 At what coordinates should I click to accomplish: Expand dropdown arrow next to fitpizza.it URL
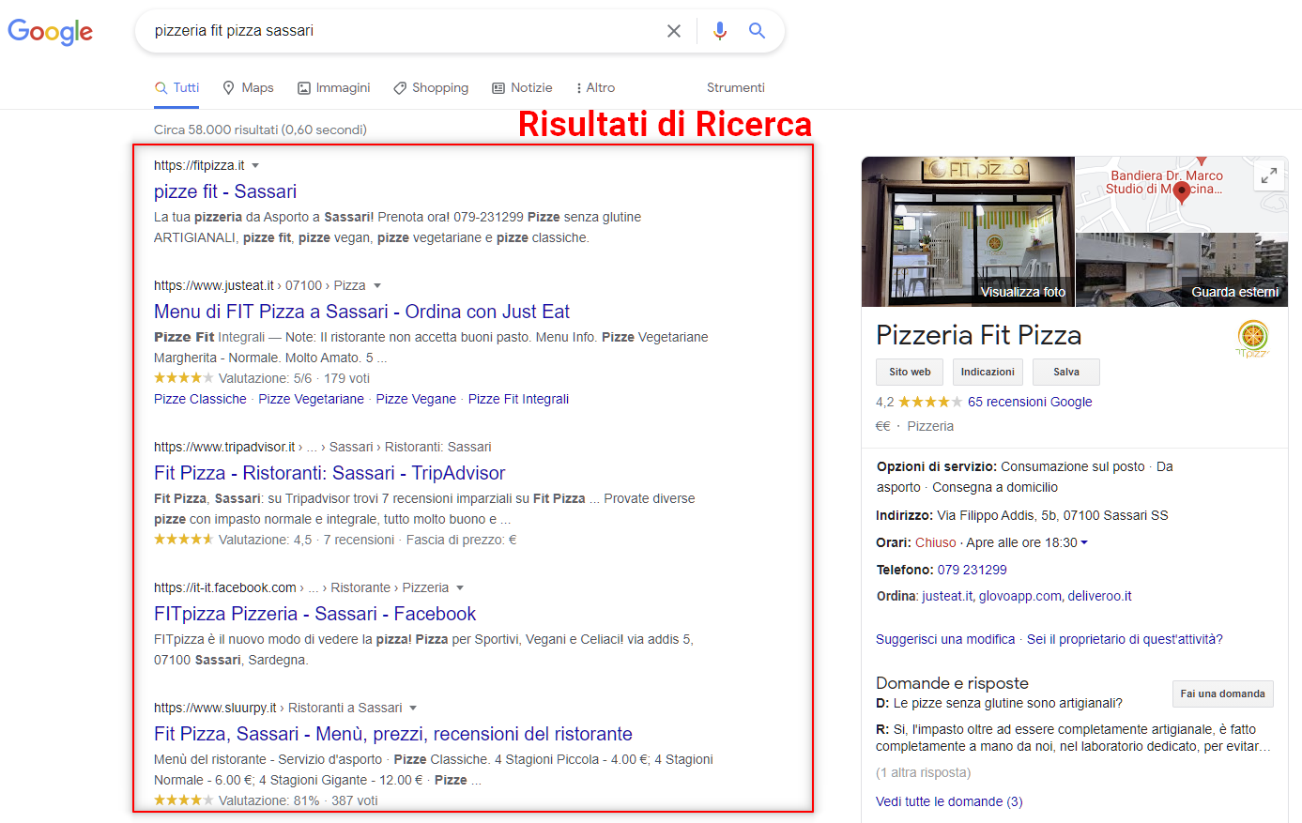[x=255, y=166]
